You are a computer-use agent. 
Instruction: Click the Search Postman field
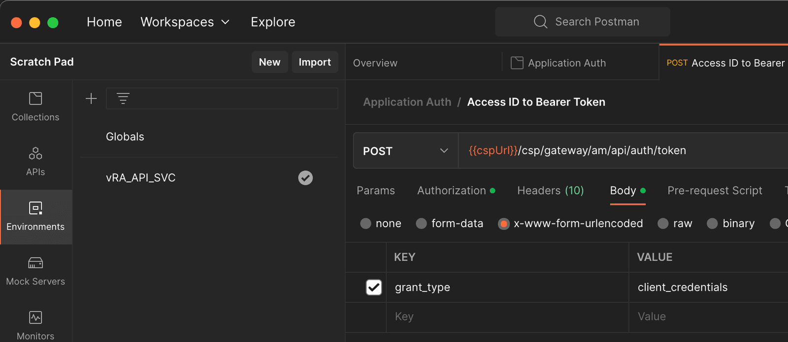[x=583, y=22]
